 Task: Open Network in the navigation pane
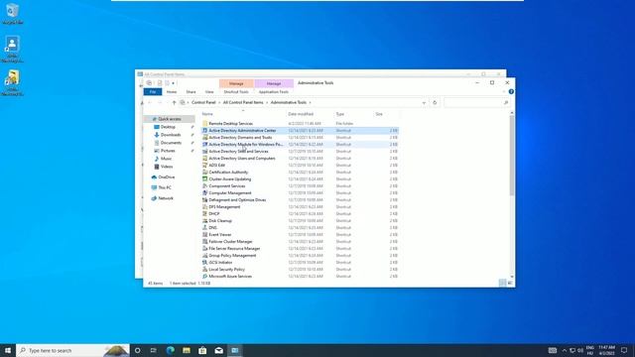pyautogui.click(x=166, y=198)
